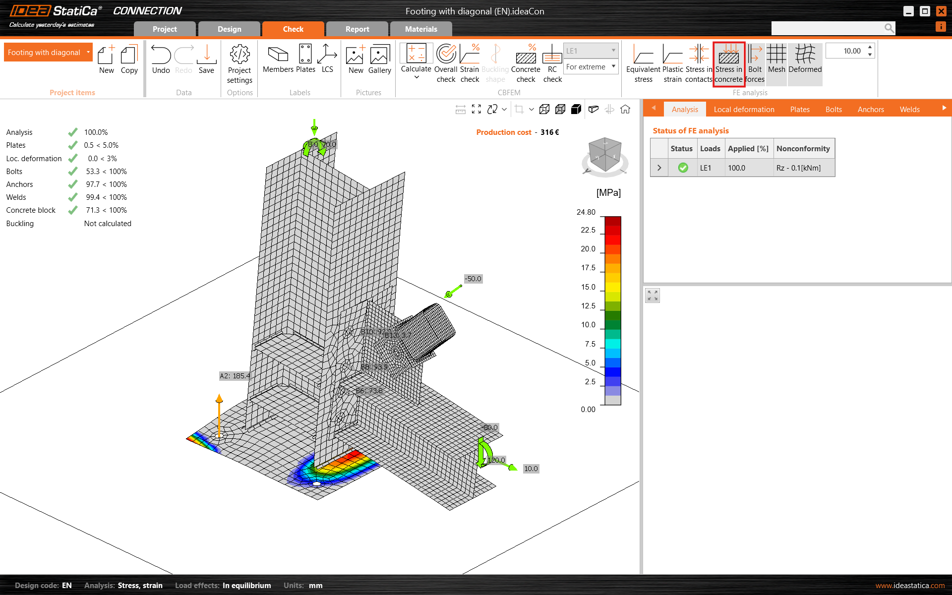Switch to the Design tab
Viewport: 952px width, 595px height.
pos(229,29)
